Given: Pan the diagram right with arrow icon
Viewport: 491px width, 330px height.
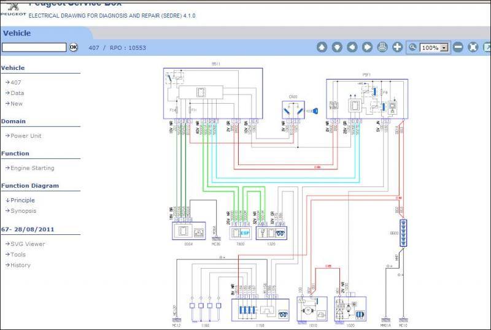Looking at the screenshot, I should tap(367, 47).
